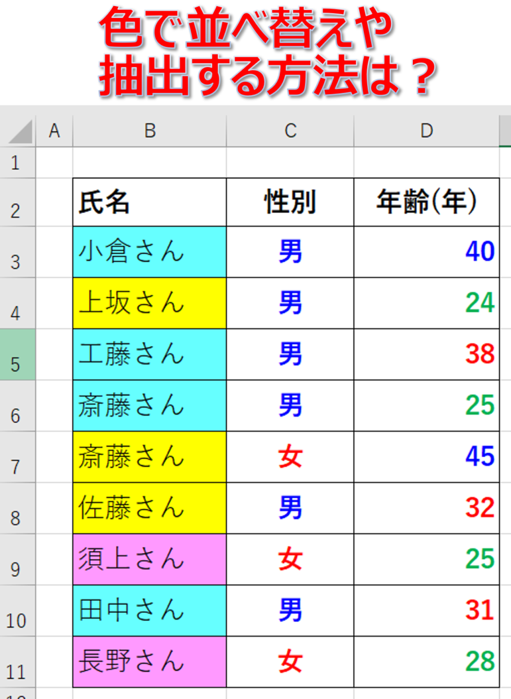This screenshot has width=511, height=699.
Task: Select row 10 header
Action: point(17,611)
